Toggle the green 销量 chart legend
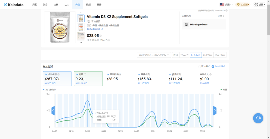Image resolution: width=270 pixels, height=139 pixels. (224, 90)
